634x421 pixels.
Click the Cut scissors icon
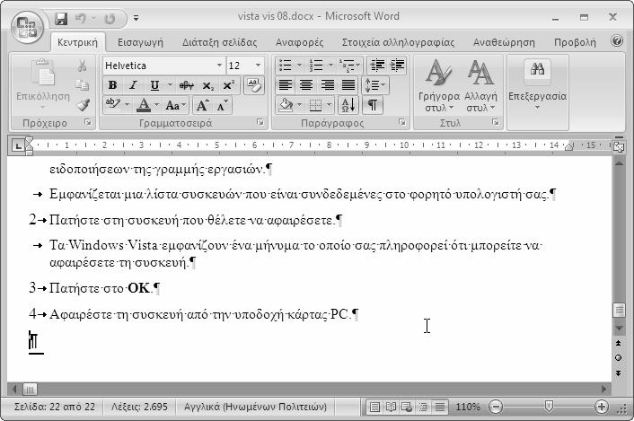(x=82, y=66)
